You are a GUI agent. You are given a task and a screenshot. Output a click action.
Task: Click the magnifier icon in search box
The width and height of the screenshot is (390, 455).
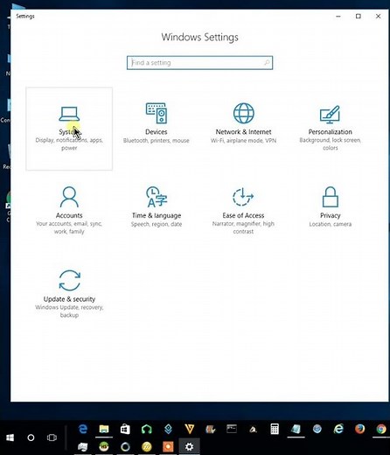click(x=267, y=63)
